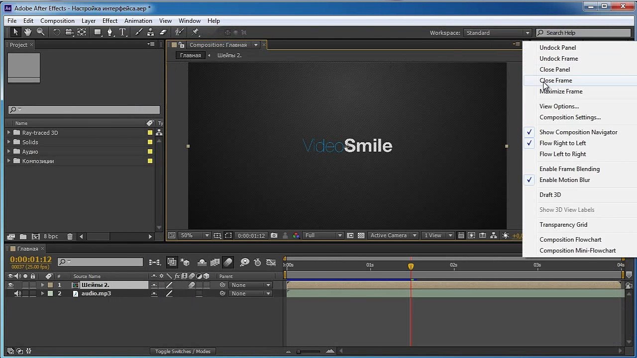Open the Effect menu
Viewport: 637px width, 358px height.
(110, 21)
